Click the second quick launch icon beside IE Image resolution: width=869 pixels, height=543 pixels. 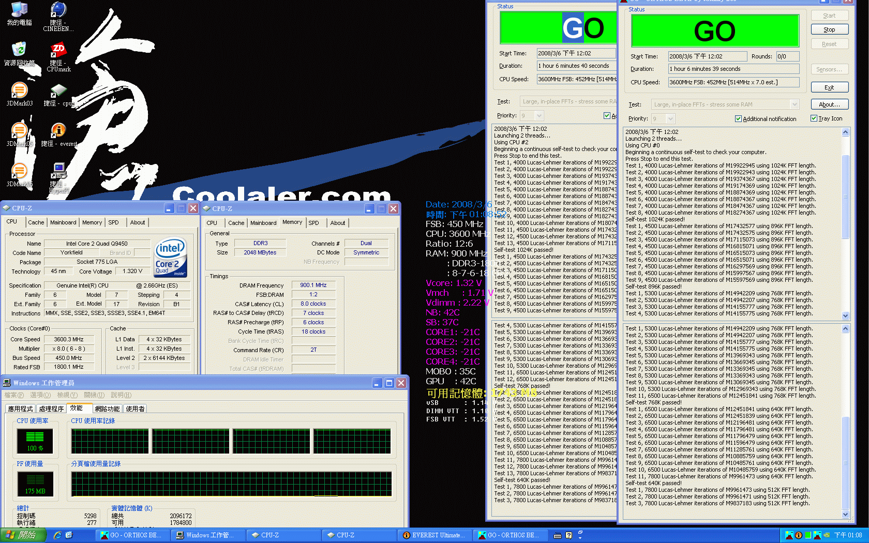[69, 535]
